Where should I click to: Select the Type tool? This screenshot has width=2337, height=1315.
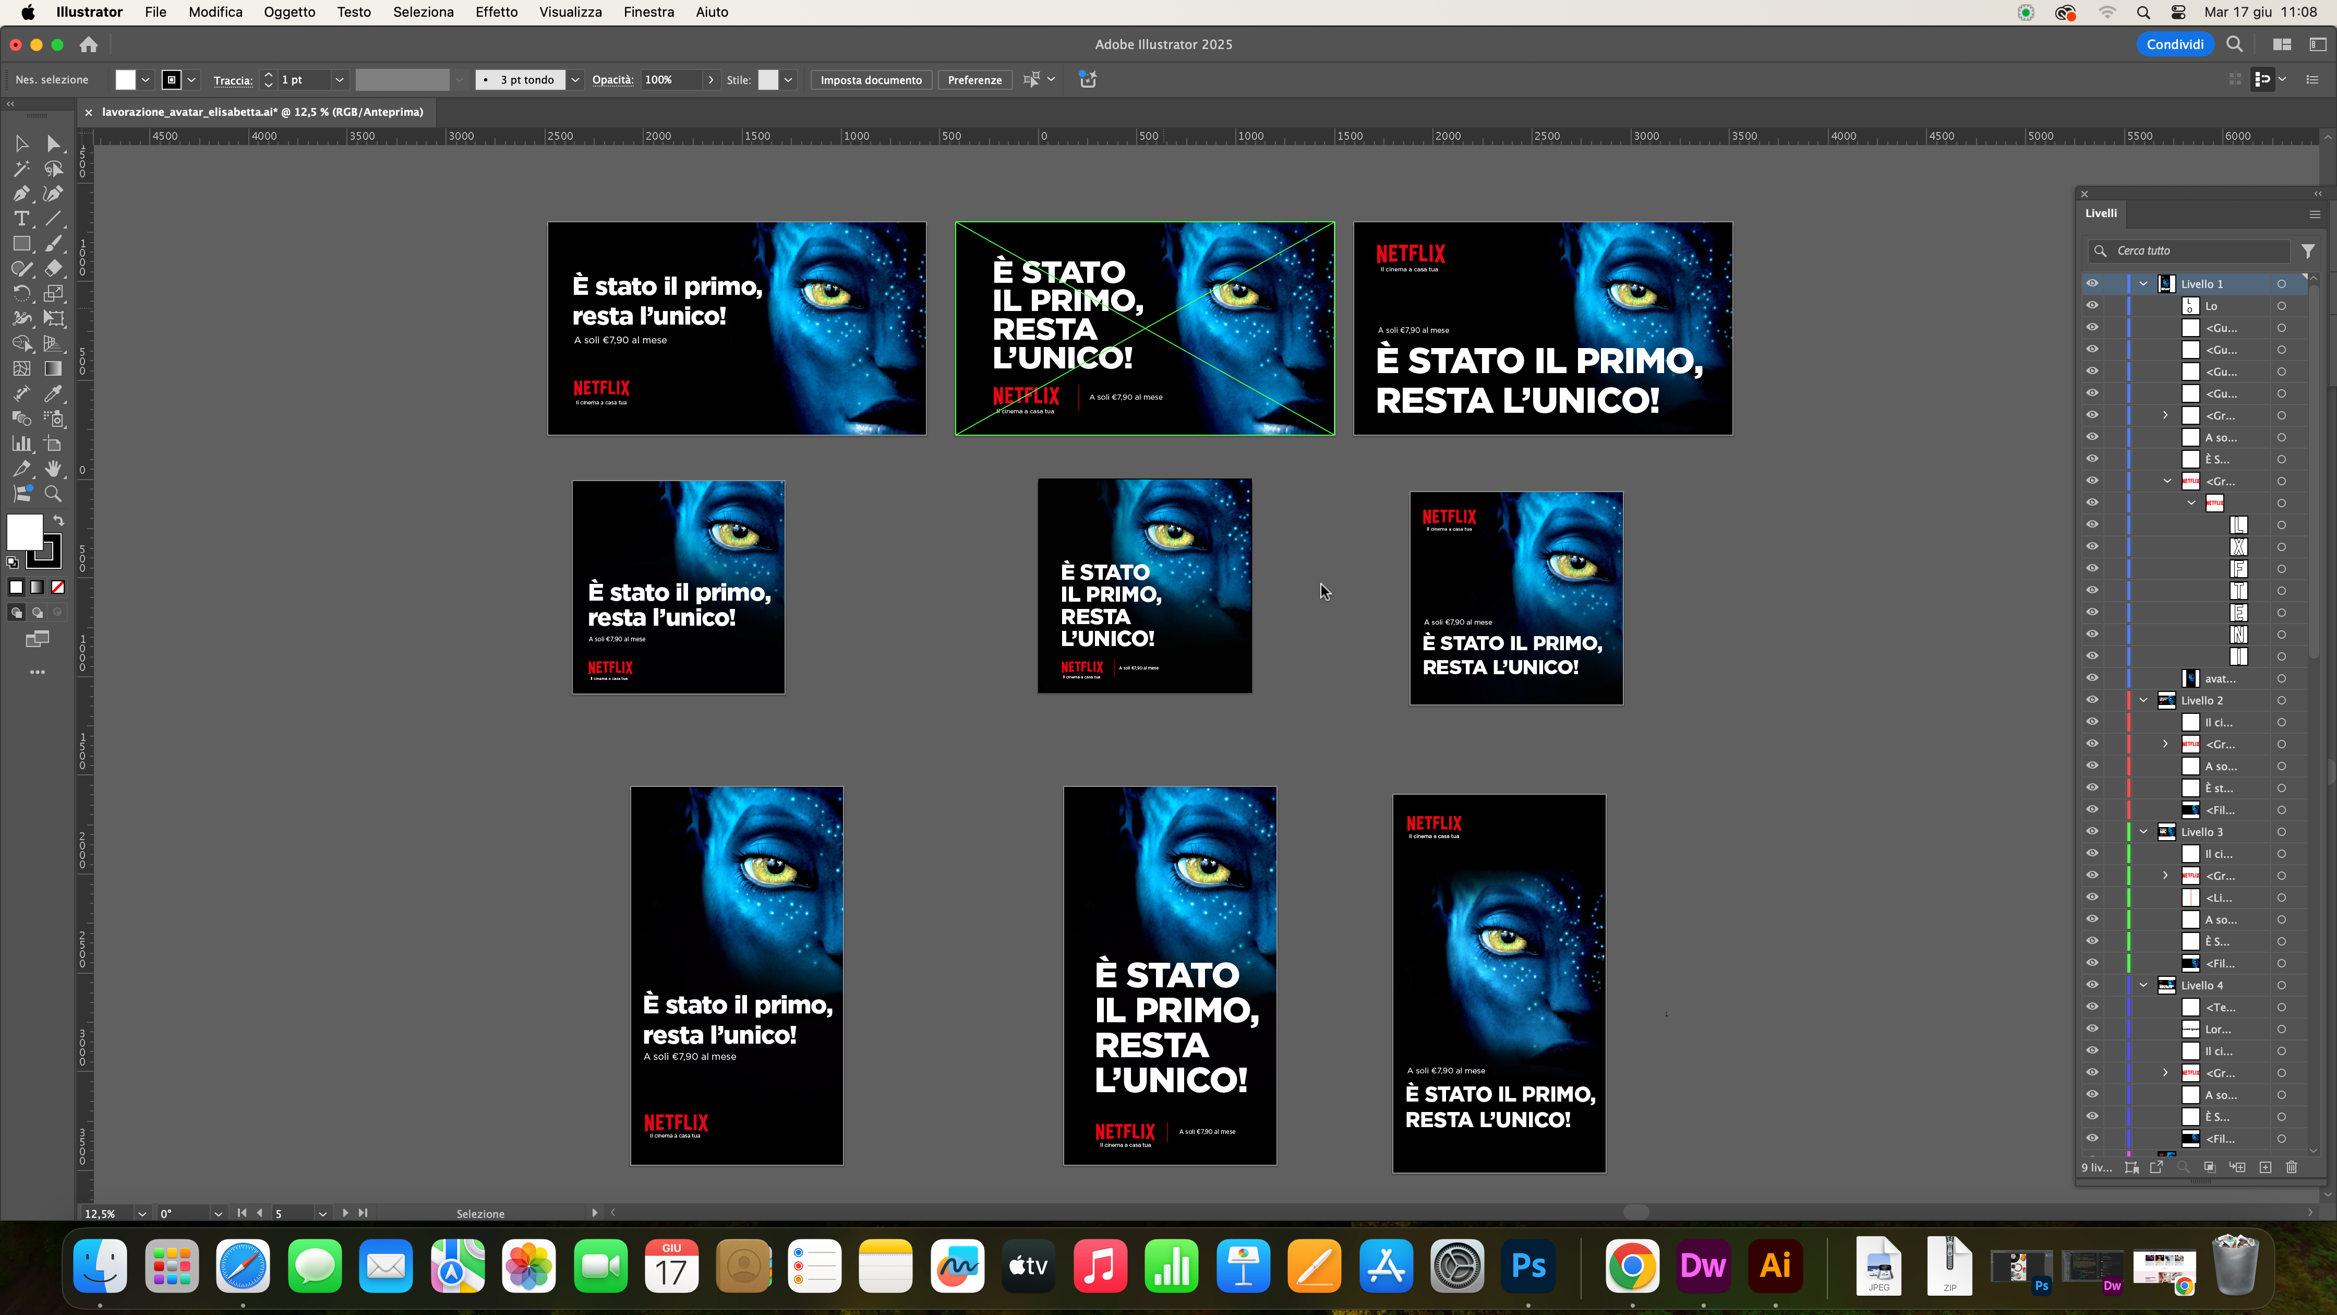[x=21, y=219]
